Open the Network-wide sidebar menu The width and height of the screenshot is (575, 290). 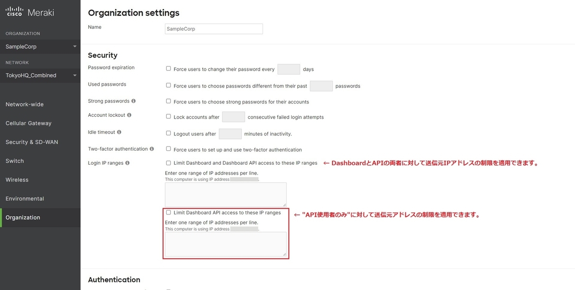[x=40, y=104]
